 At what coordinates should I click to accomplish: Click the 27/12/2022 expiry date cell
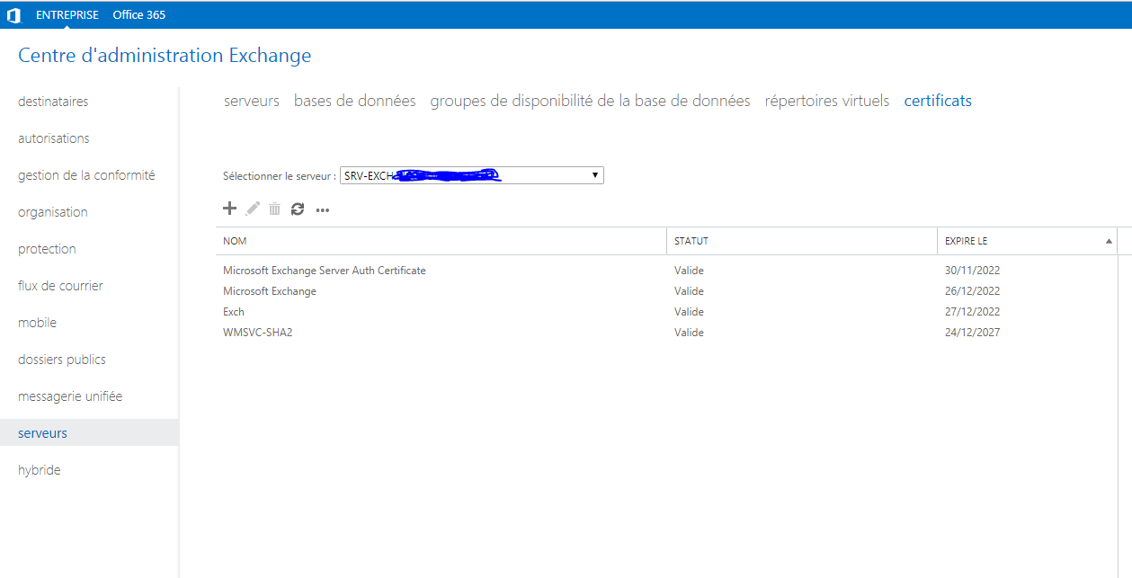point(972,311)
